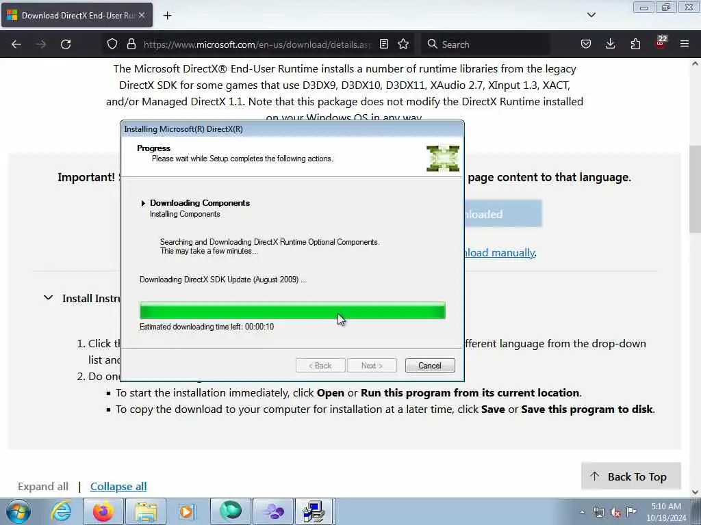Screen dimensions: 701x525
Task: Click the scrollbar up arrow
Action: [695, 64]
